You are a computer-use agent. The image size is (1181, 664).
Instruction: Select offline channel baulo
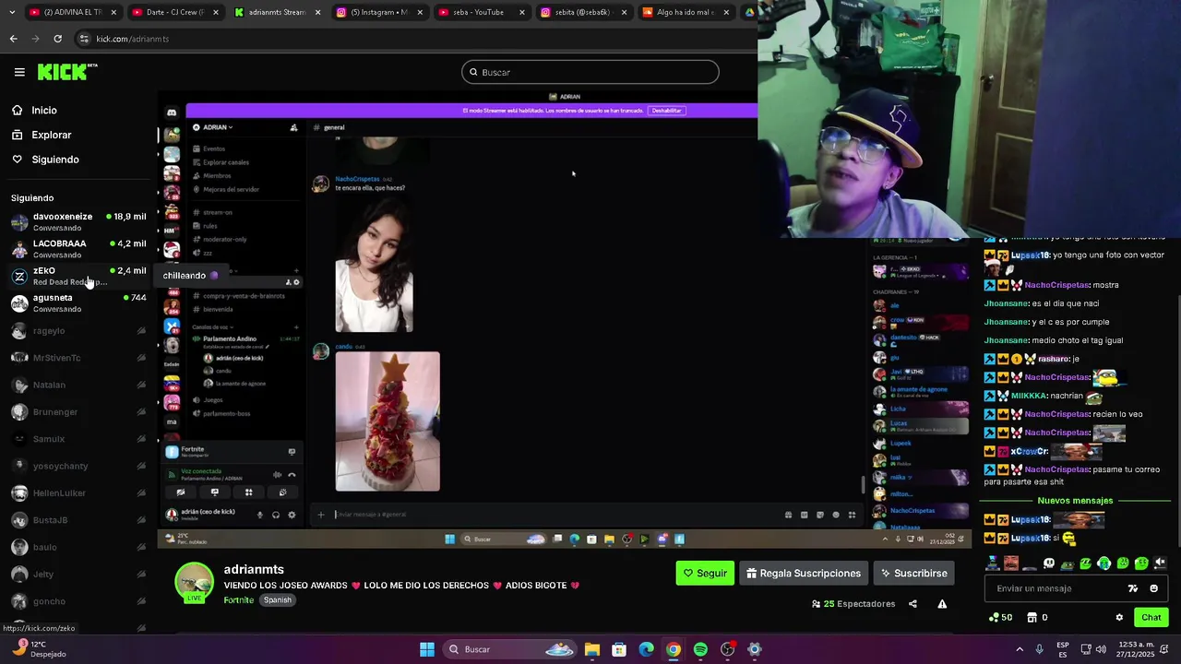78,547
